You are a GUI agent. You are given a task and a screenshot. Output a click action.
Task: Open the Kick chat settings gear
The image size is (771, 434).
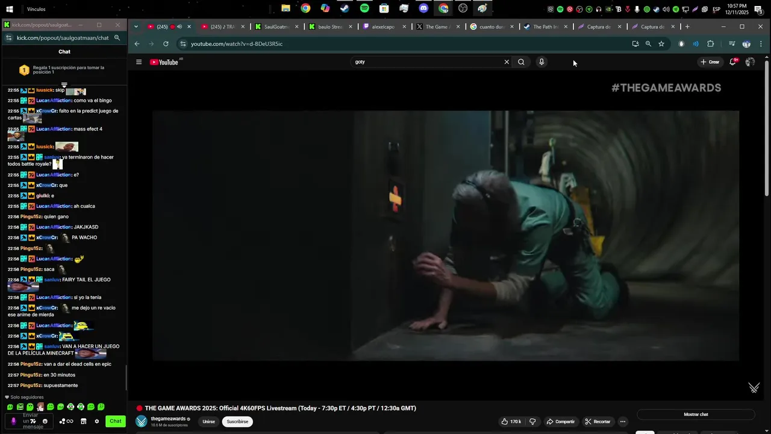pos(96,421)
